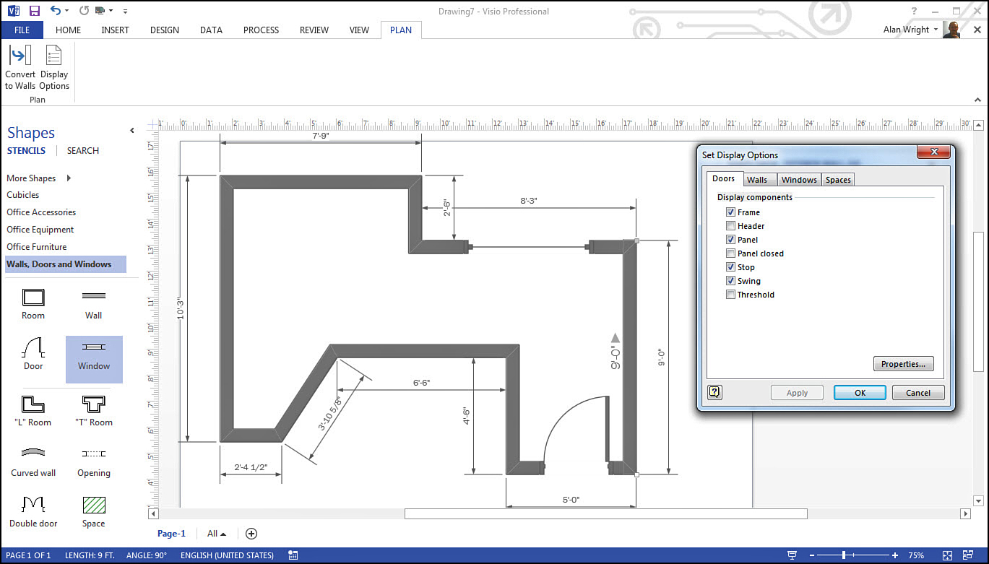Click the Insert Page plus icon
The width and height of the screenshot is (989, 564).
click(251, 534)
